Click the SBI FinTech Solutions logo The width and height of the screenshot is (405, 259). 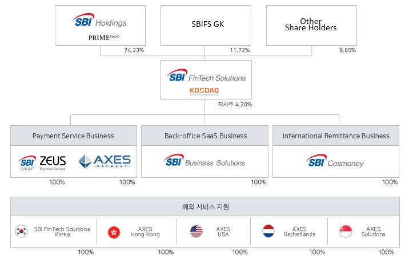[x=206, y=75]
